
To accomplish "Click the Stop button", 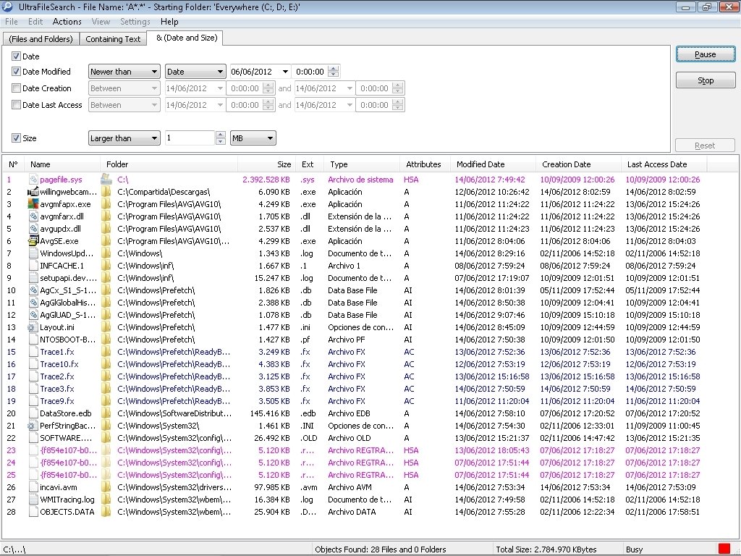I will 706,80.
